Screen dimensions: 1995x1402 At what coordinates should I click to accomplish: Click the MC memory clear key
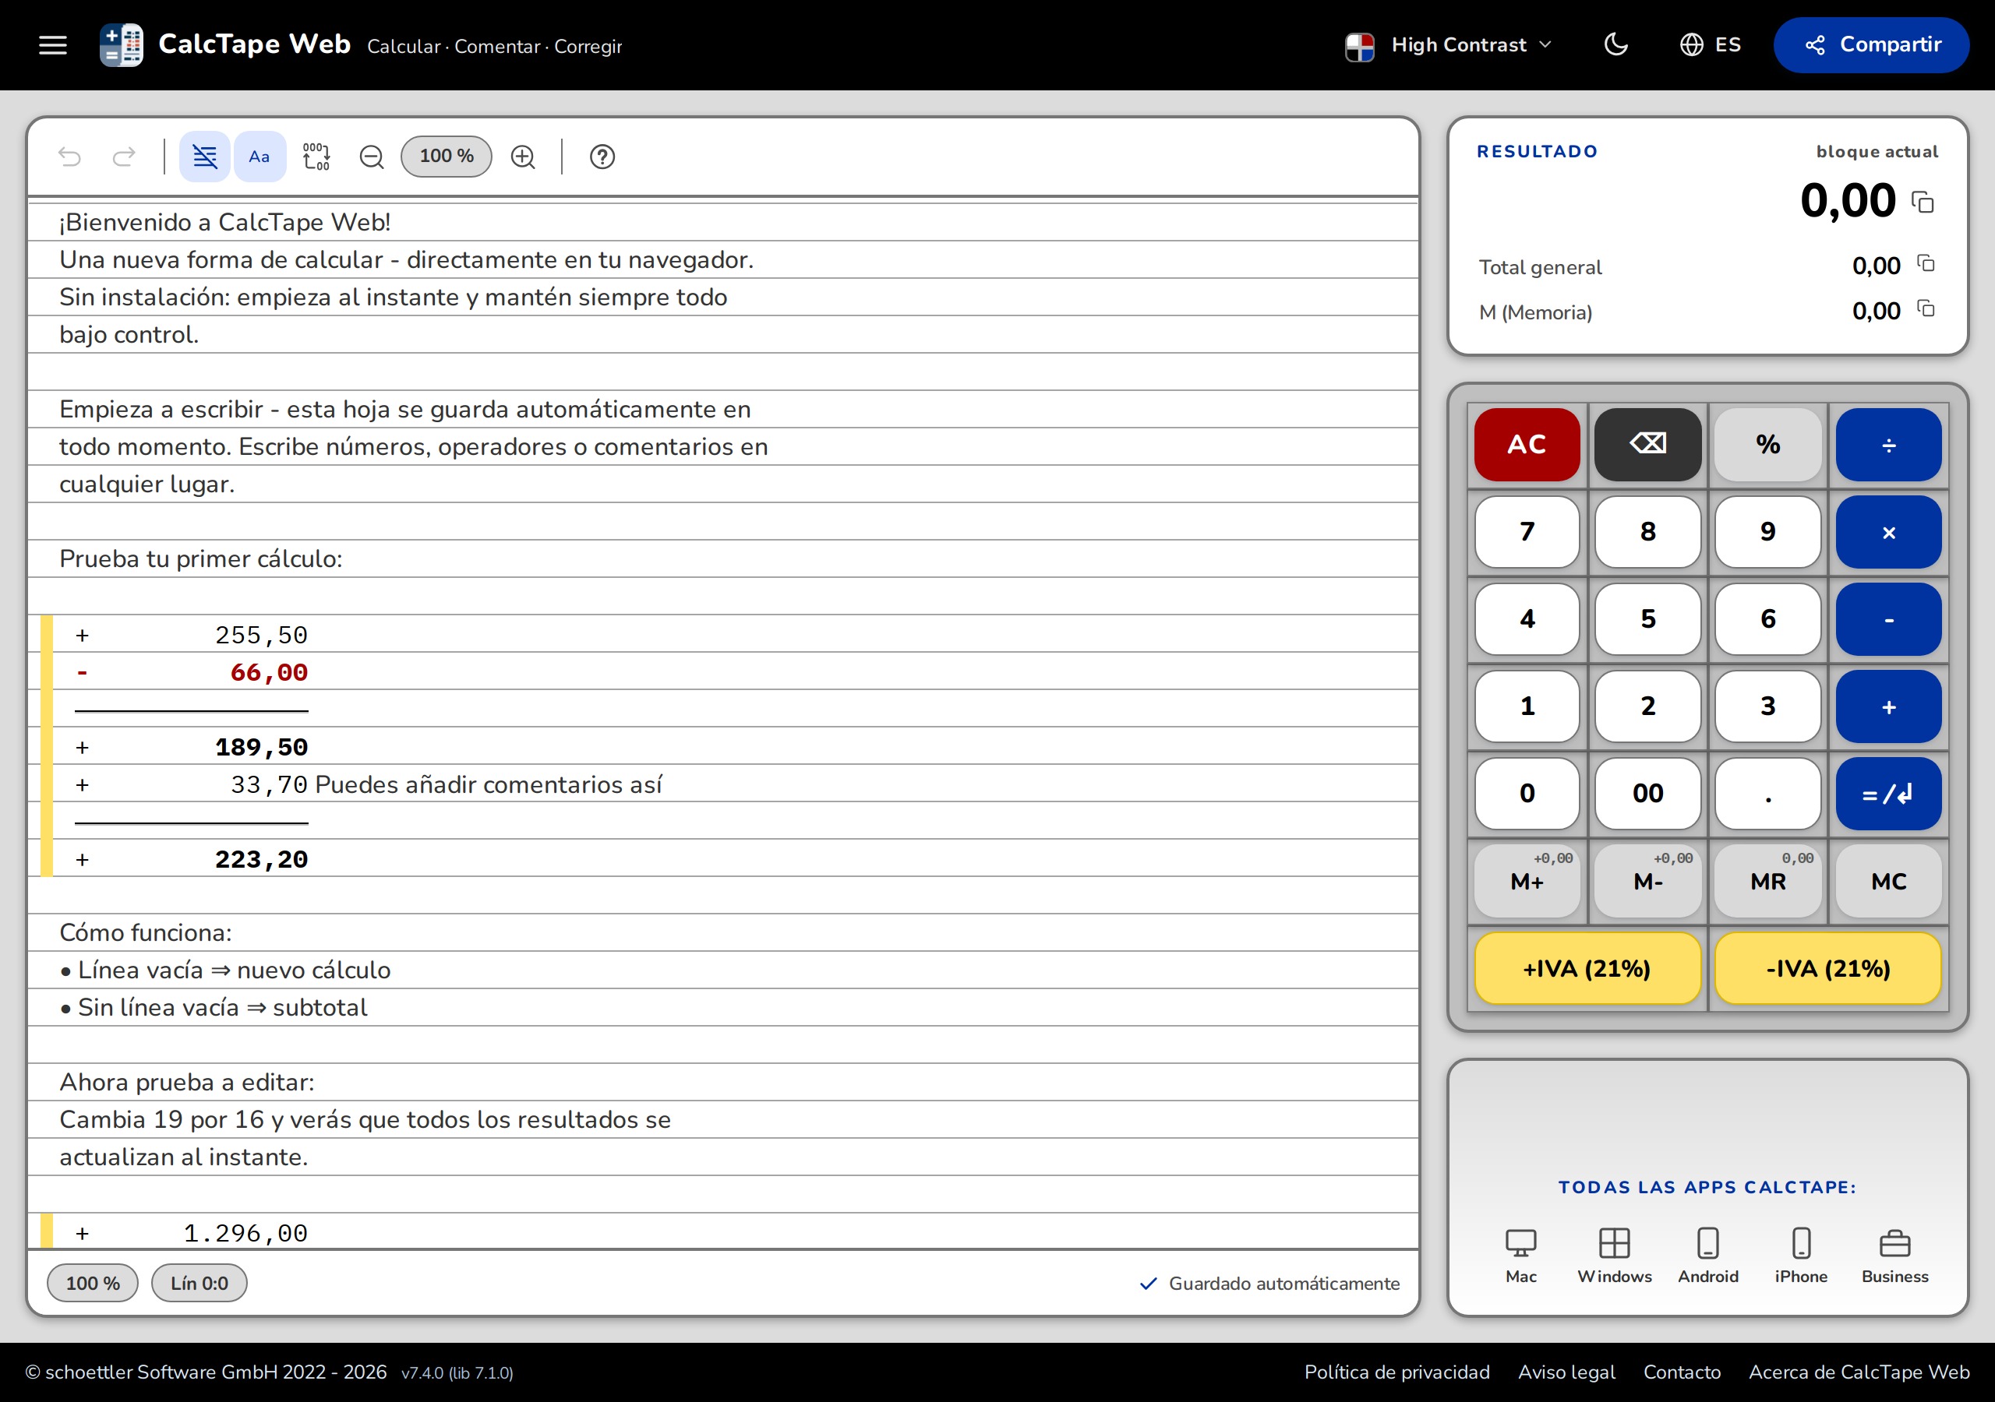point(1888,881)
